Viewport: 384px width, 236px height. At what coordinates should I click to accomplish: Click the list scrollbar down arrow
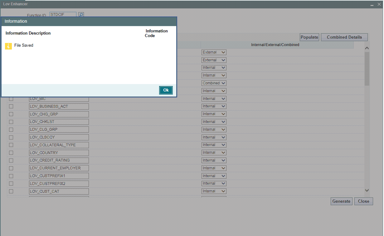tap(367, 190)
